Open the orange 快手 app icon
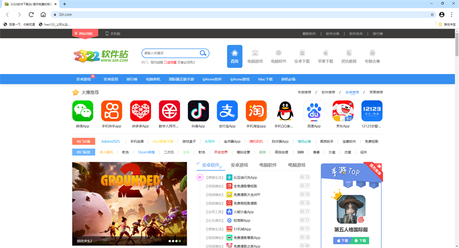The height and width of the screenshot is (248, 459). (x=112, y=111)
